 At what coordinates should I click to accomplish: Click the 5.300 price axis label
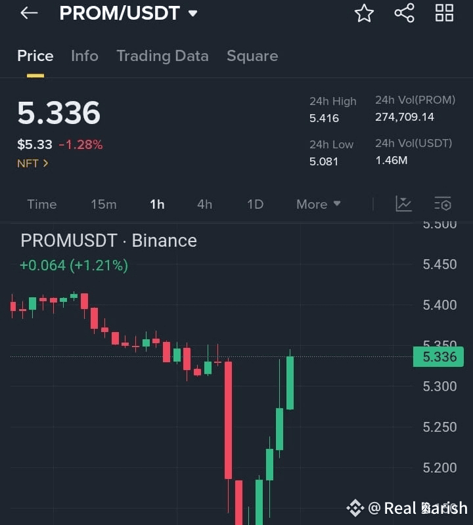[439, 387]
